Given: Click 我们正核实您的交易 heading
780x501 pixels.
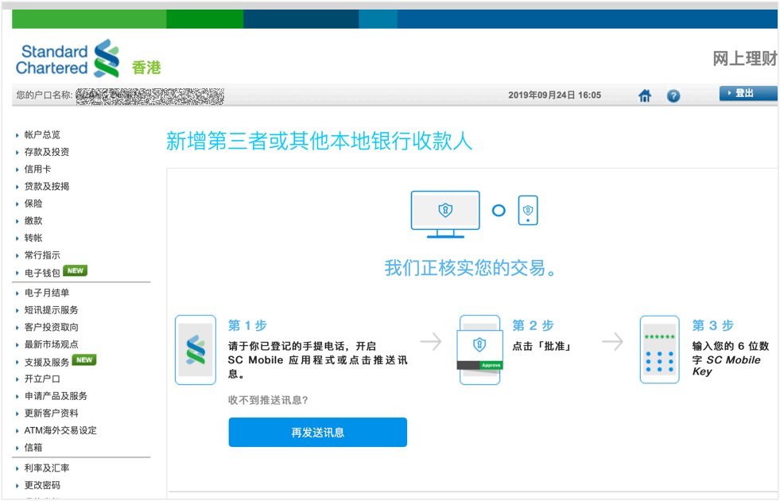Looking at the screenshot, I should point(471,268).
